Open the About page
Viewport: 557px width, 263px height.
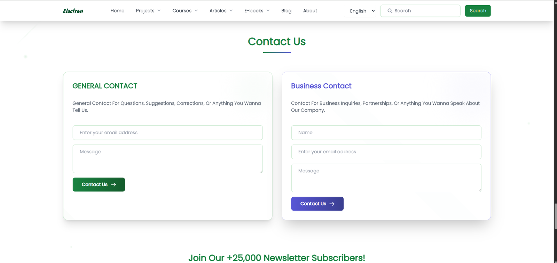(x=310, y=11)
